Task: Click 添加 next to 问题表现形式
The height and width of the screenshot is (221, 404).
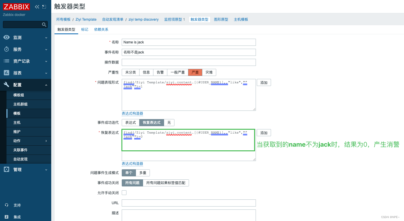Action: click(x=264, y=83)
